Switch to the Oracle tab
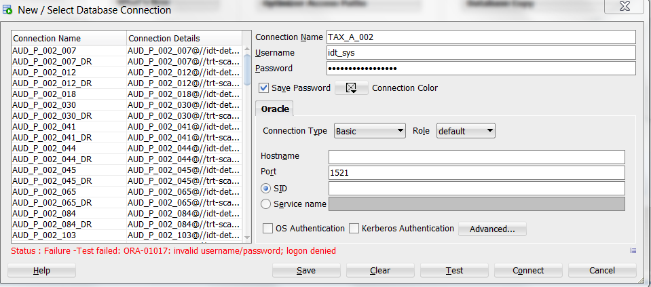 click(x=275, y=109)
